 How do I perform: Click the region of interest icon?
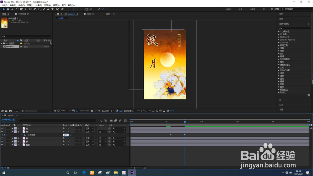pyautogui.click(x=117, y=111)
